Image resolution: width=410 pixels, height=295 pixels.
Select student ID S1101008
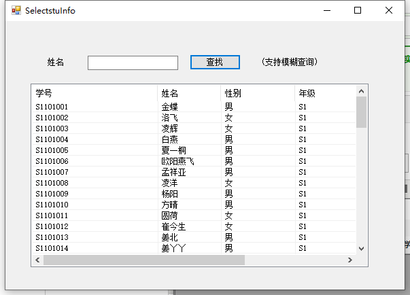click(52, 183)
